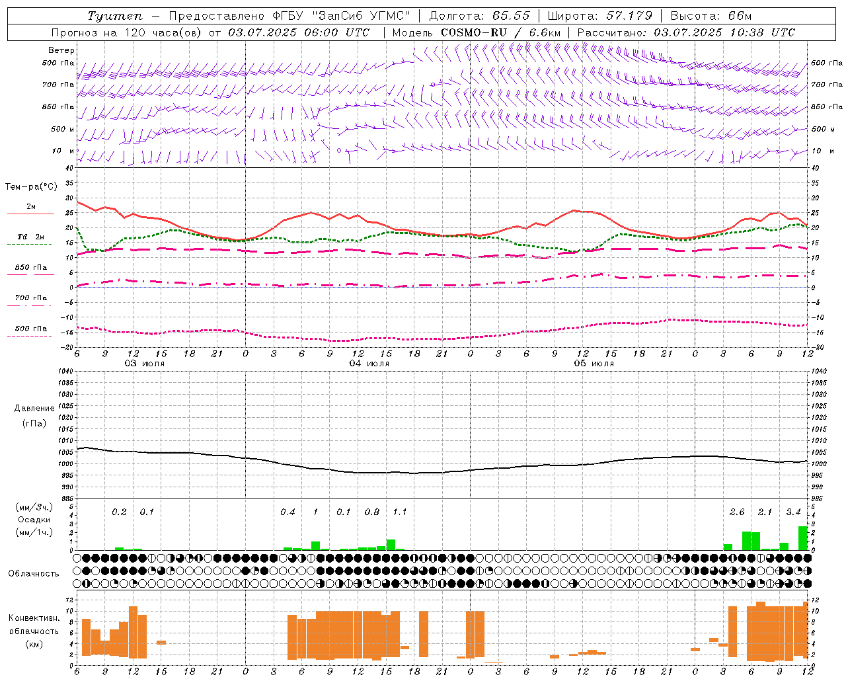This screenshot has width=846, height=677.
Task: Click the '700 гПа' legend entry in temperature panel
Action: (x=31, y=298)
